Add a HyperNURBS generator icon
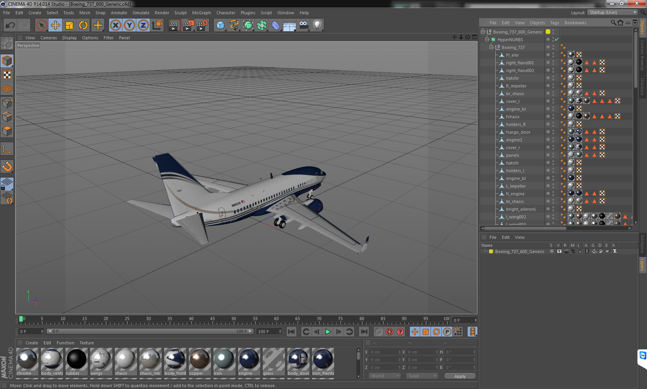Screen dimensions: 647x389 [248, 25]
